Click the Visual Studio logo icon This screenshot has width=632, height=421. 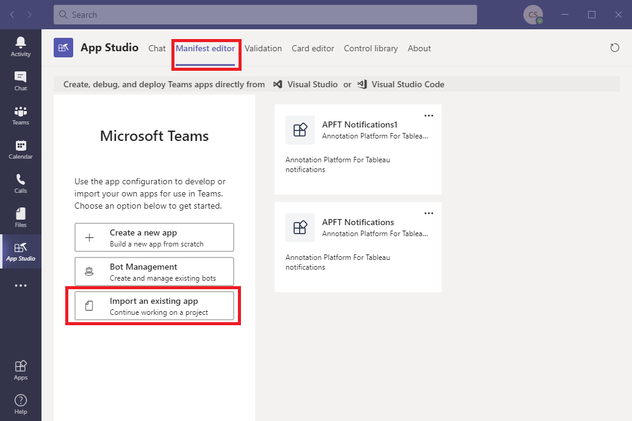click(278, 84)
